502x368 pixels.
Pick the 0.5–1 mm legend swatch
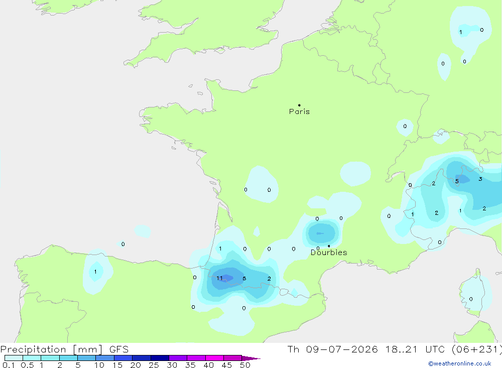click(32, 358)
